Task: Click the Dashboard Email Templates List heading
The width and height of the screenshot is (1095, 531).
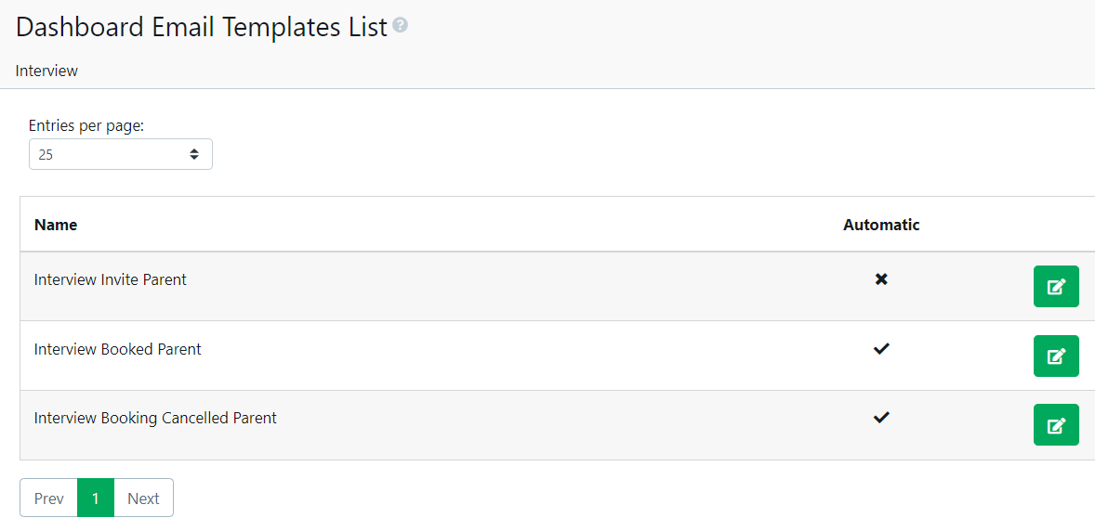Action: coord(201,27)
